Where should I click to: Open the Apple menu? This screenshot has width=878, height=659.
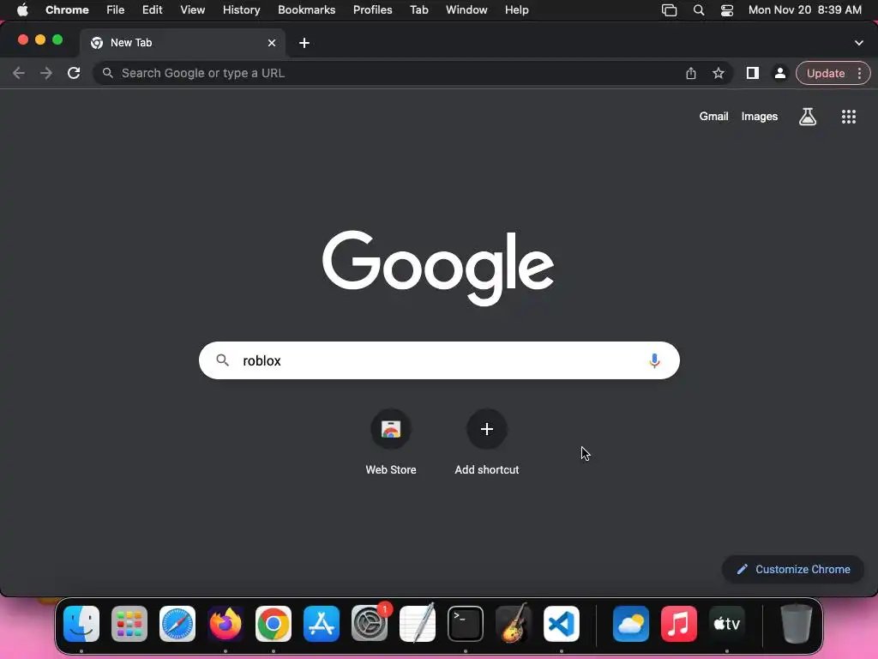point(22,10)
